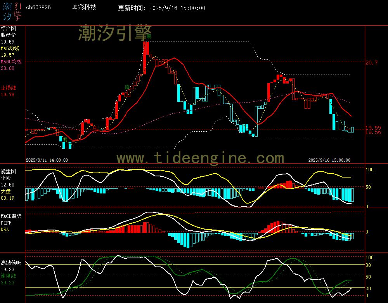Screen dimensions: 388x303
Task: Click the MA5 value 19.57
Action: pyautogui.click(x=7, y=55)
